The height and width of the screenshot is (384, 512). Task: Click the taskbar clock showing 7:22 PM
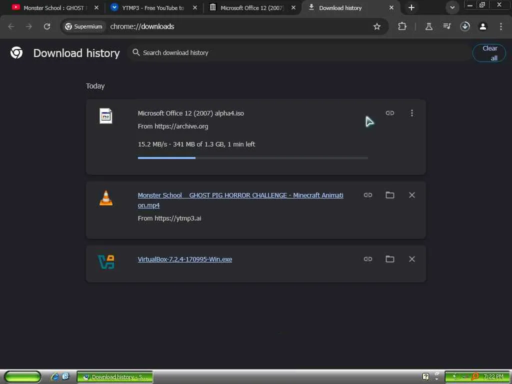coord(493,376)
